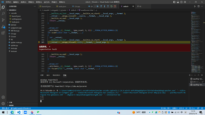The width and height of the screenshot is (205, 115).
Task: Open Customize Layout button in title bar
Action: point(185,2)
